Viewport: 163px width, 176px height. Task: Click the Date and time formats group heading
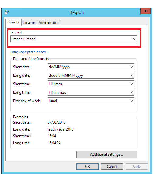(x=31, y=59)
